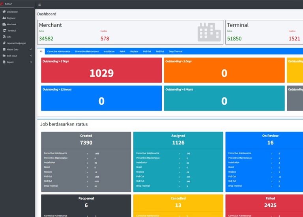The height and width of the screenshot is (217, 303).
Task: Open the Drop Thermal tab
Action: coord(176,51)
